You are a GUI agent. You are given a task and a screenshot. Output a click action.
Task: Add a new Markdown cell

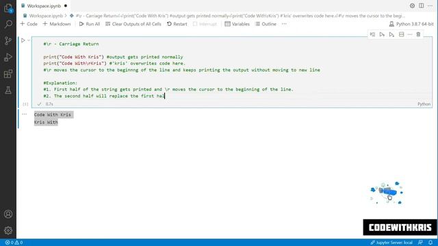click(57, 24)
